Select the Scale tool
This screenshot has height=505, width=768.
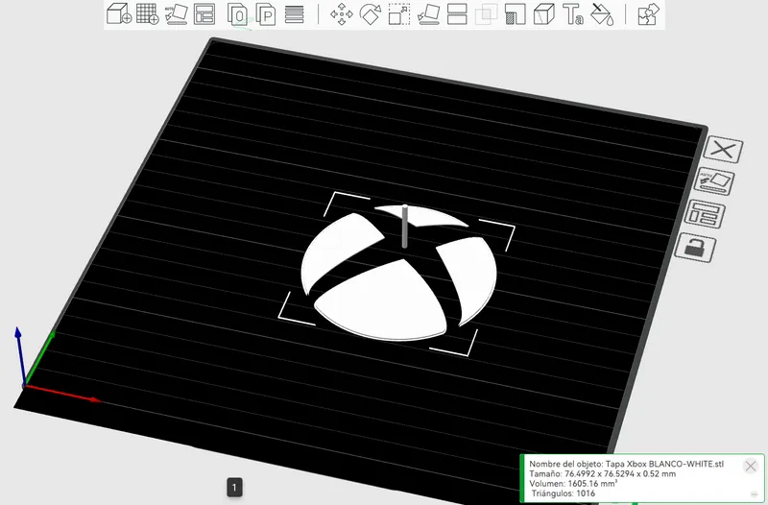click(399, 13)
